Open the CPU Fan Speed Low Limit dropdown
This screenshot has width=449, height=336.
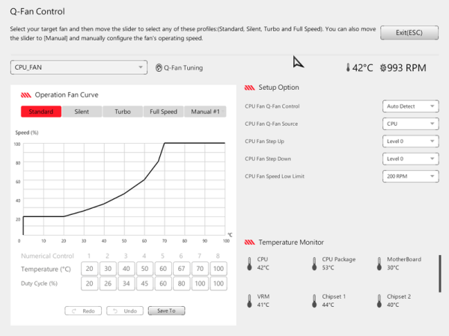410,176
